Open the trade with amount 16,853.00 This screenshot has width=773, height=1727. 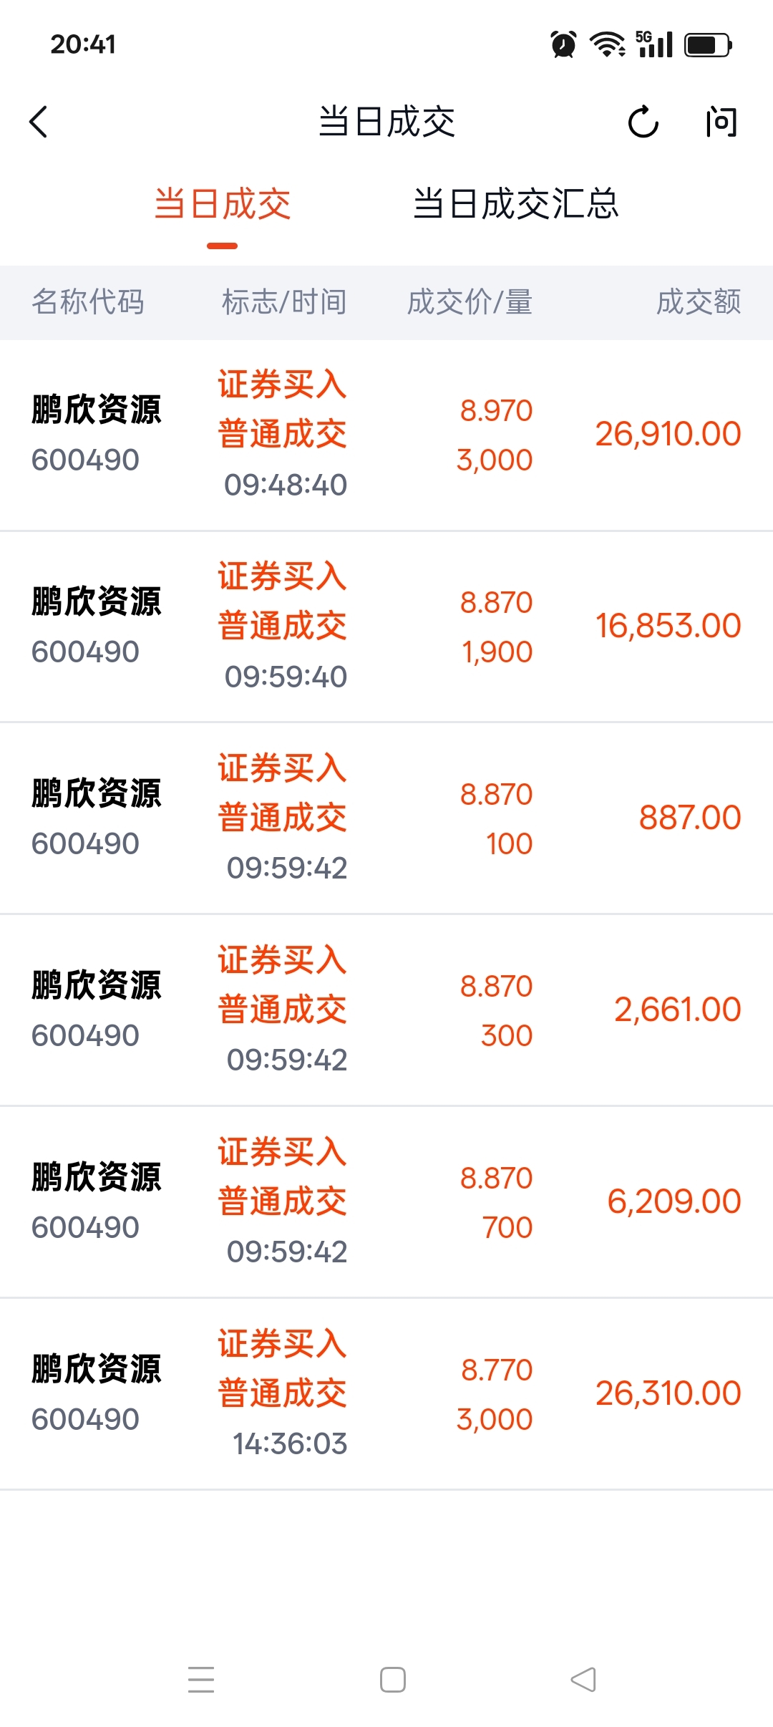click(x=386, y=626)
